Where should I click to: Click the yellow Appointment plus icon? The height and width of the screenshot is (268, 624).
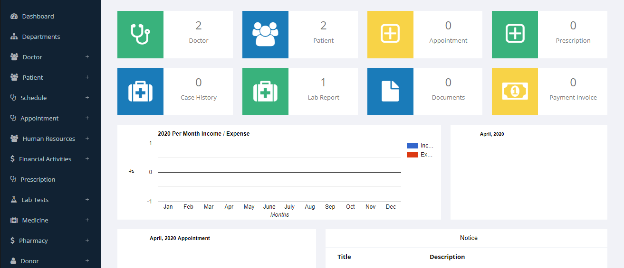coord(390,35)
